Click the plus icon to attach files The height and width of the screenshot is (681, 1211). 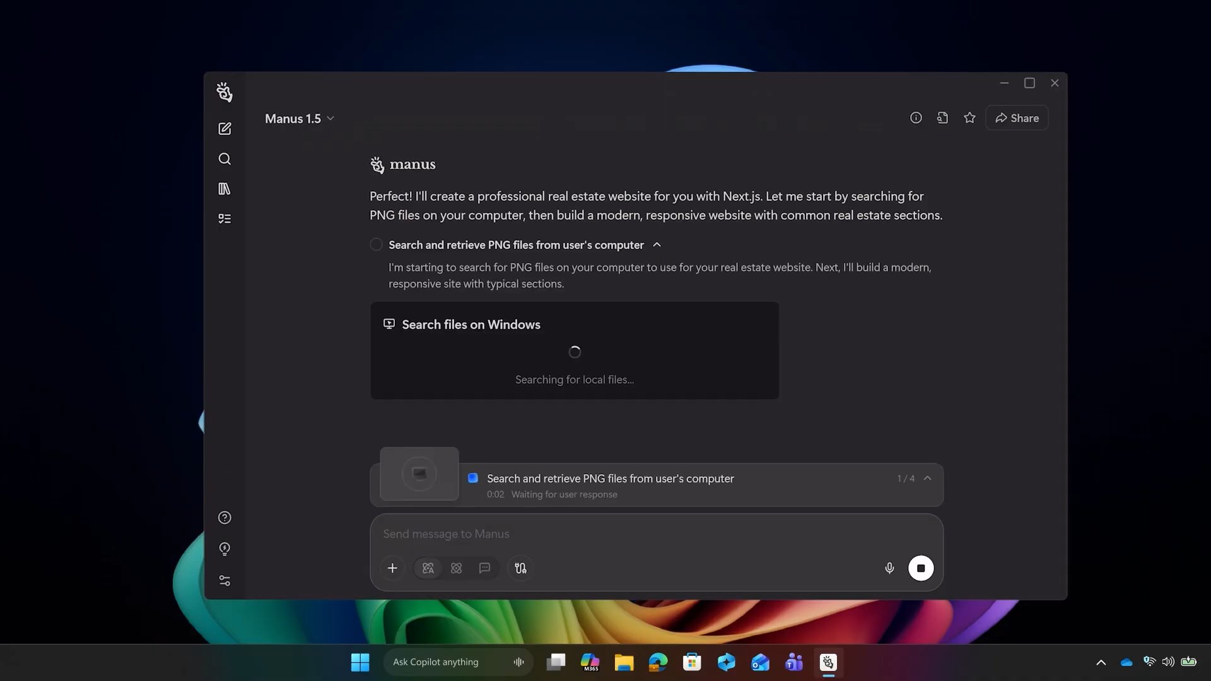[x=392, y=567]
